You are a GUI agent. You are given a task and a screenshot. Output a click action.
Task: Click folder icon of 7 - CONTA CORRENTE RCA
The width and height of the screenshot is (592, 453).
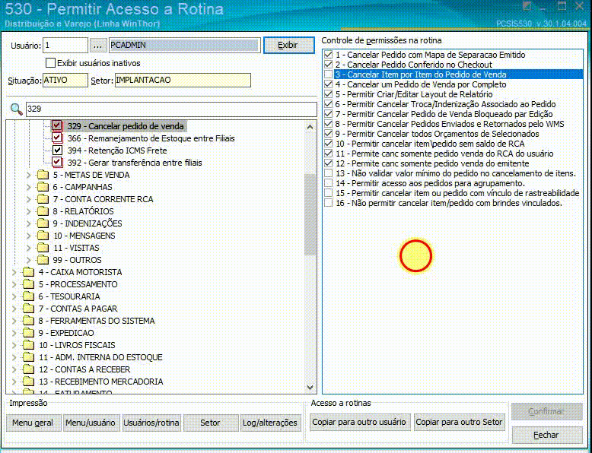click(43, 199)
